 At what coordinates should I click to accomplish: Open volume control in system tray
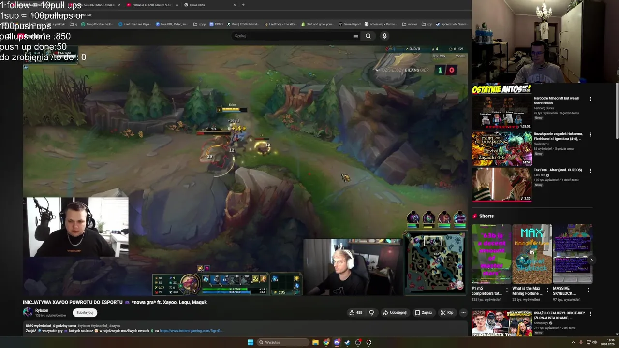594,342
